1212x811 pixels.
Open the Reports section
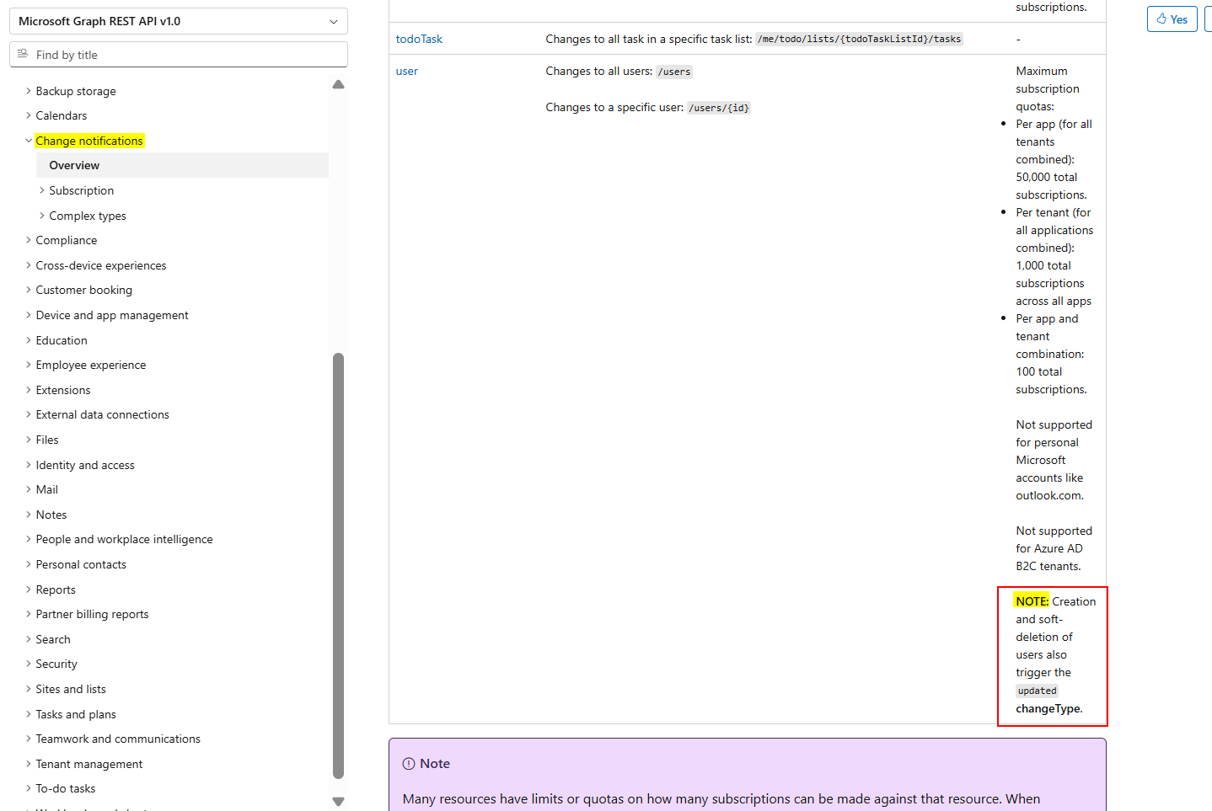click(56, 590)
